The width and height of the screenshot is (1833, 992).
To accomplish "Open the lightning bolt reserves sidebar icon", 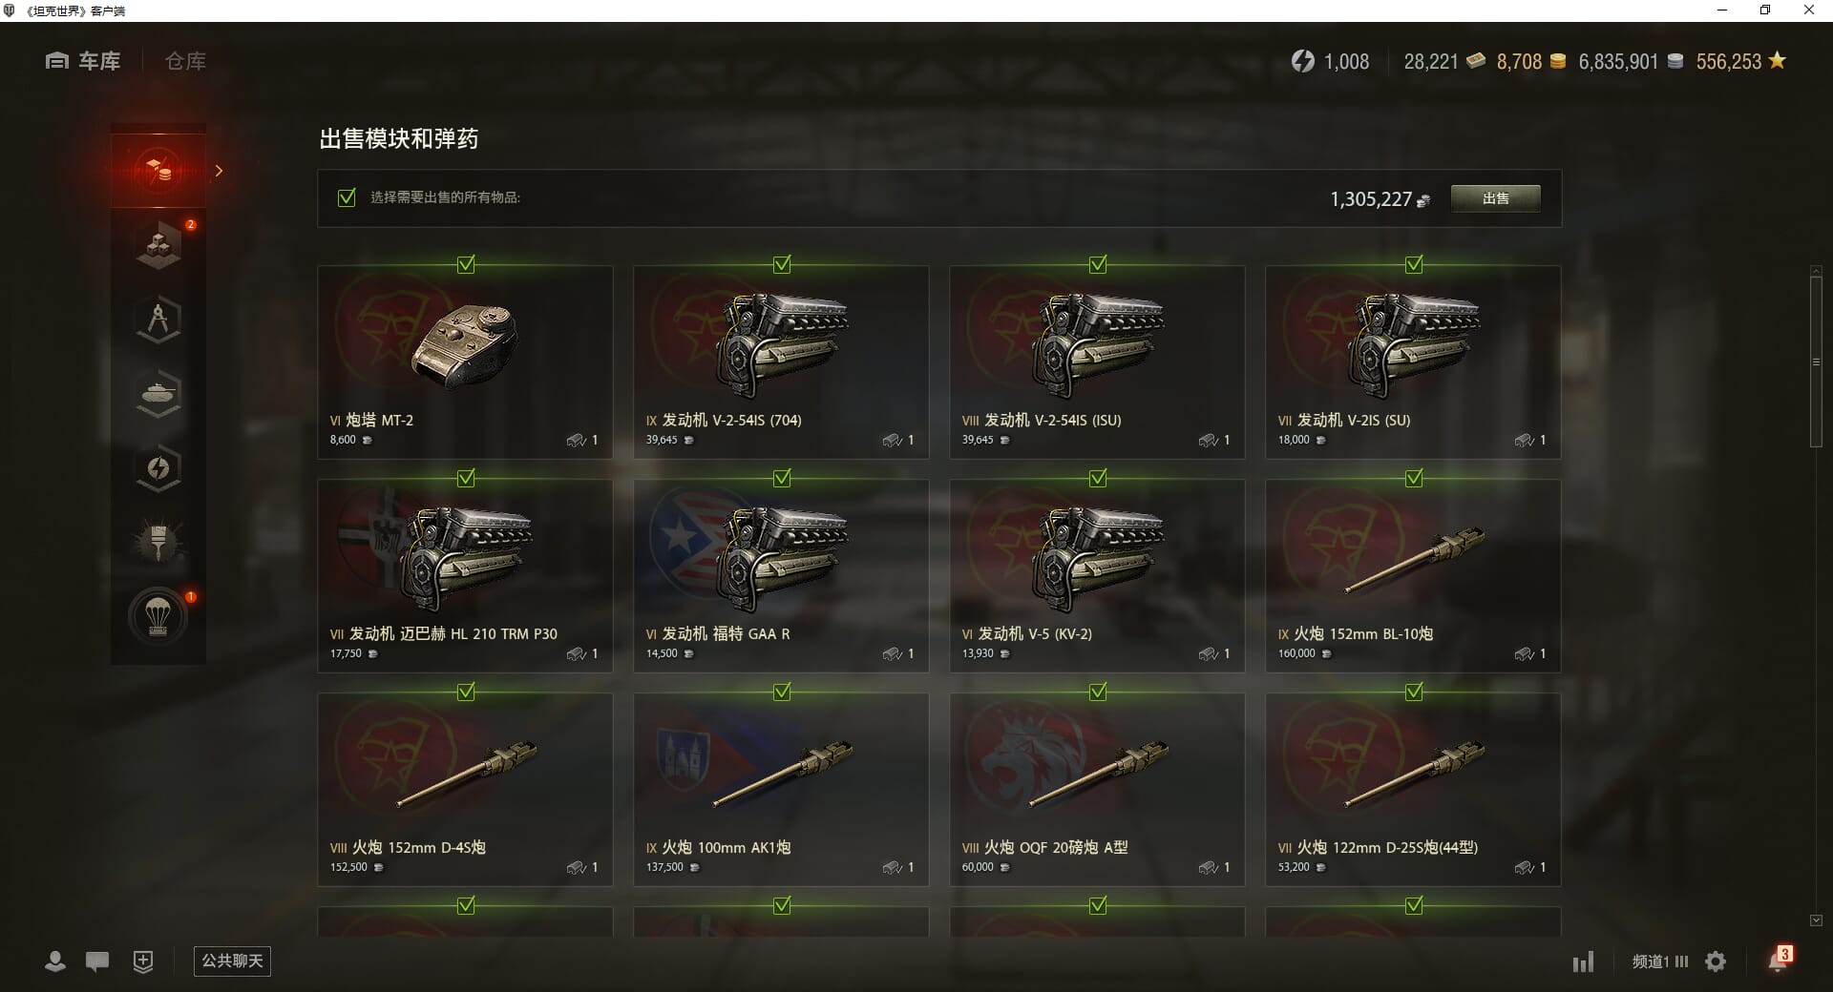I will [x=158, y=468].
